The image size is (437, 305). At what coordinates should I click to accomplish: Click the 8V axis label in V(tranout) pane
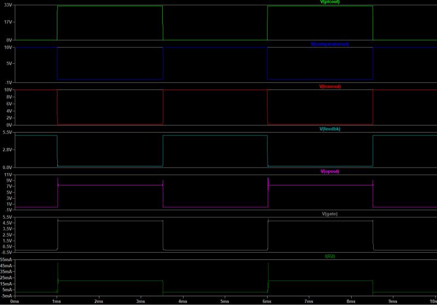pos(9,97)
